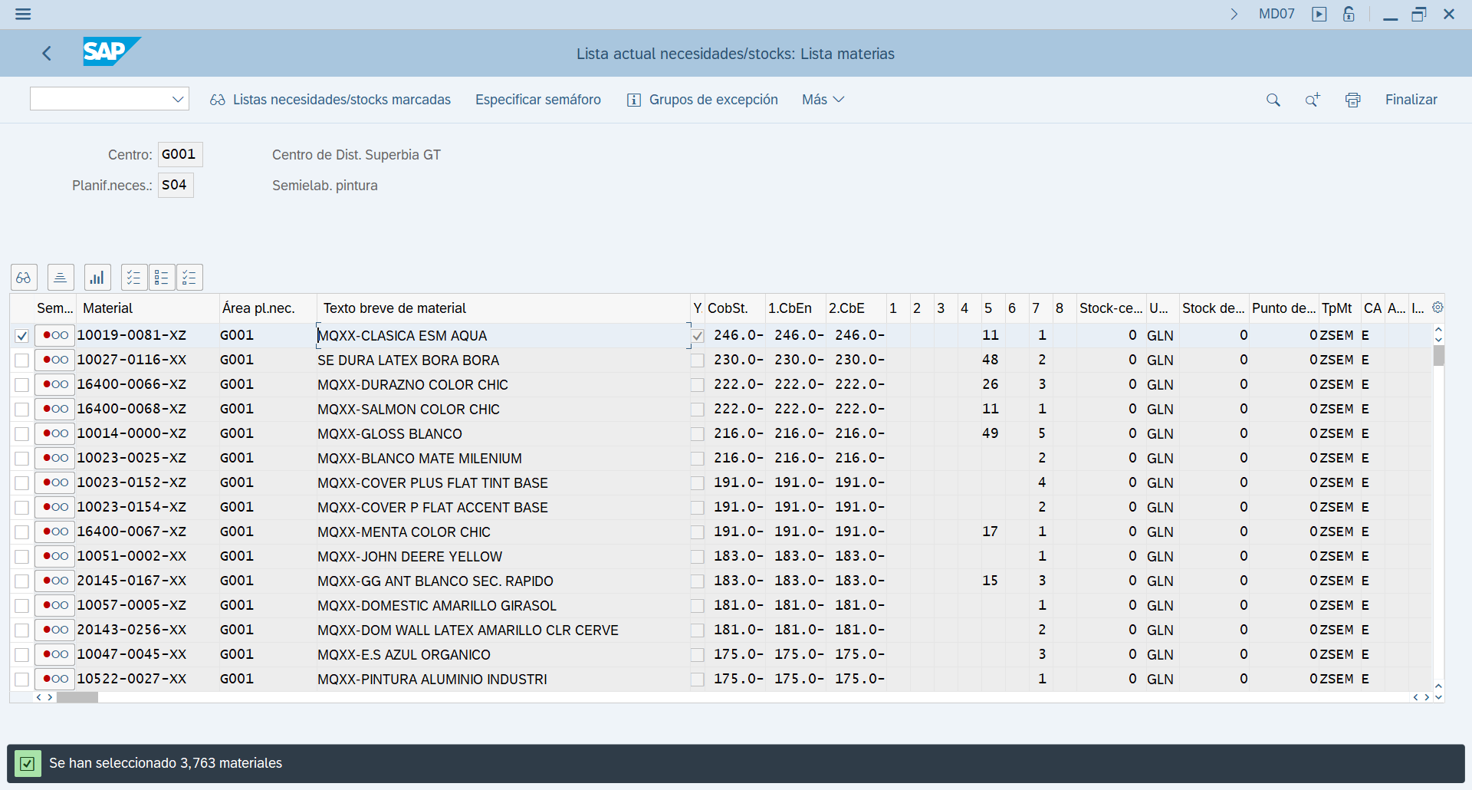Click the search-next magnifier plus icon
The height and width of the screenshot is (790, 1472).
click(x=1313, y=100)
